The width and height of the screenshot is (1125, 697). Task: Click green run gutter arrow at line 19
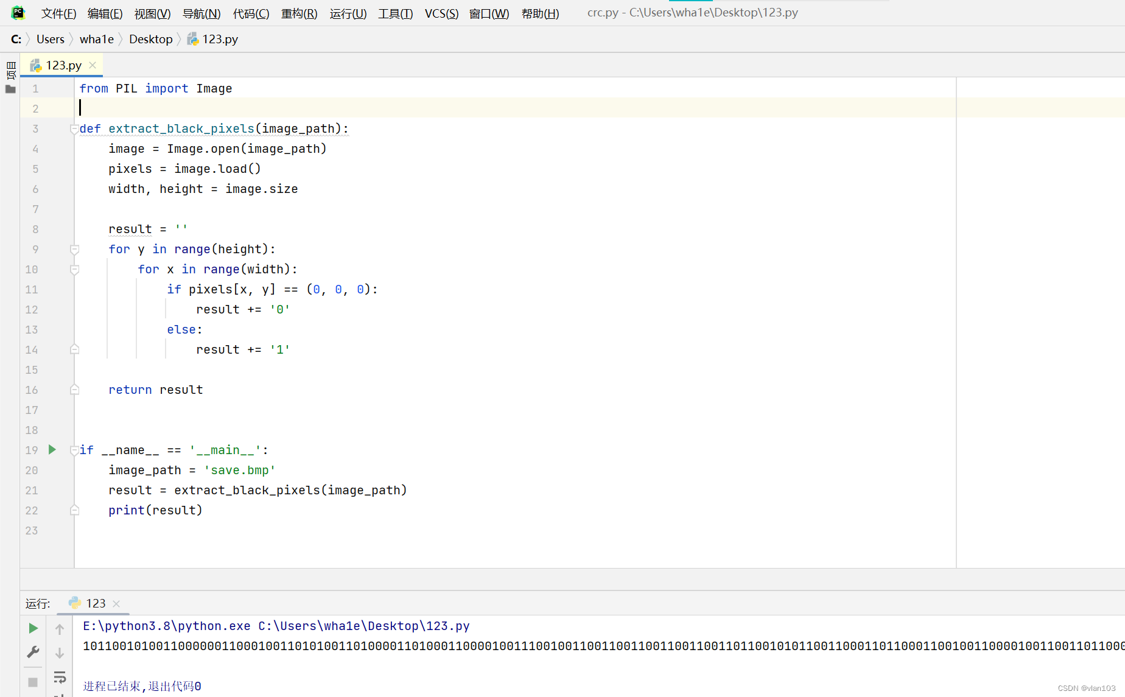coord(52,450)
